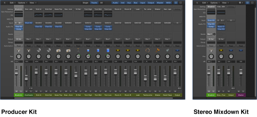Viewport: 257px width, 117px height.
Task: Mute the Hi Hat channel
Action: [76, 91]
